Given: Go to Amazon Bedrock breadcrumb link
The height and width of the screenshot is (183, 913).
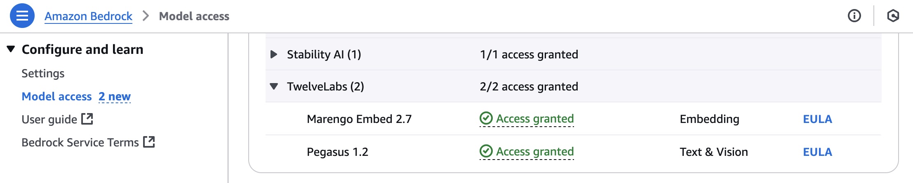Looking at the screenshot, I should click(88, 16).
